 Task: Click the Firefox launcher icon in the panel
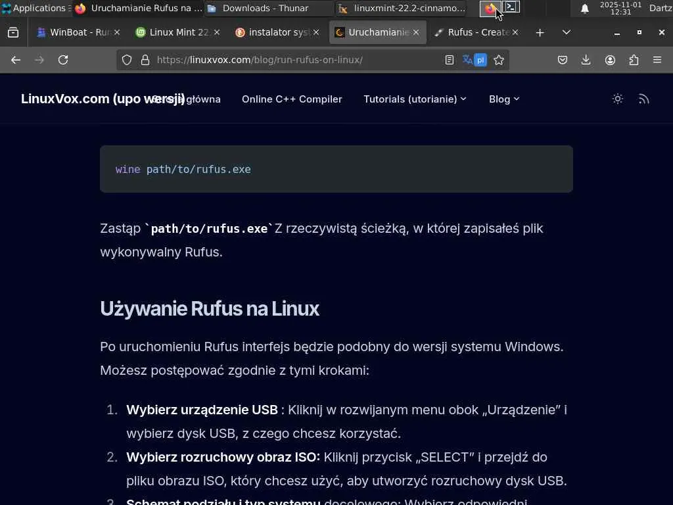click(x=489, y=8)
